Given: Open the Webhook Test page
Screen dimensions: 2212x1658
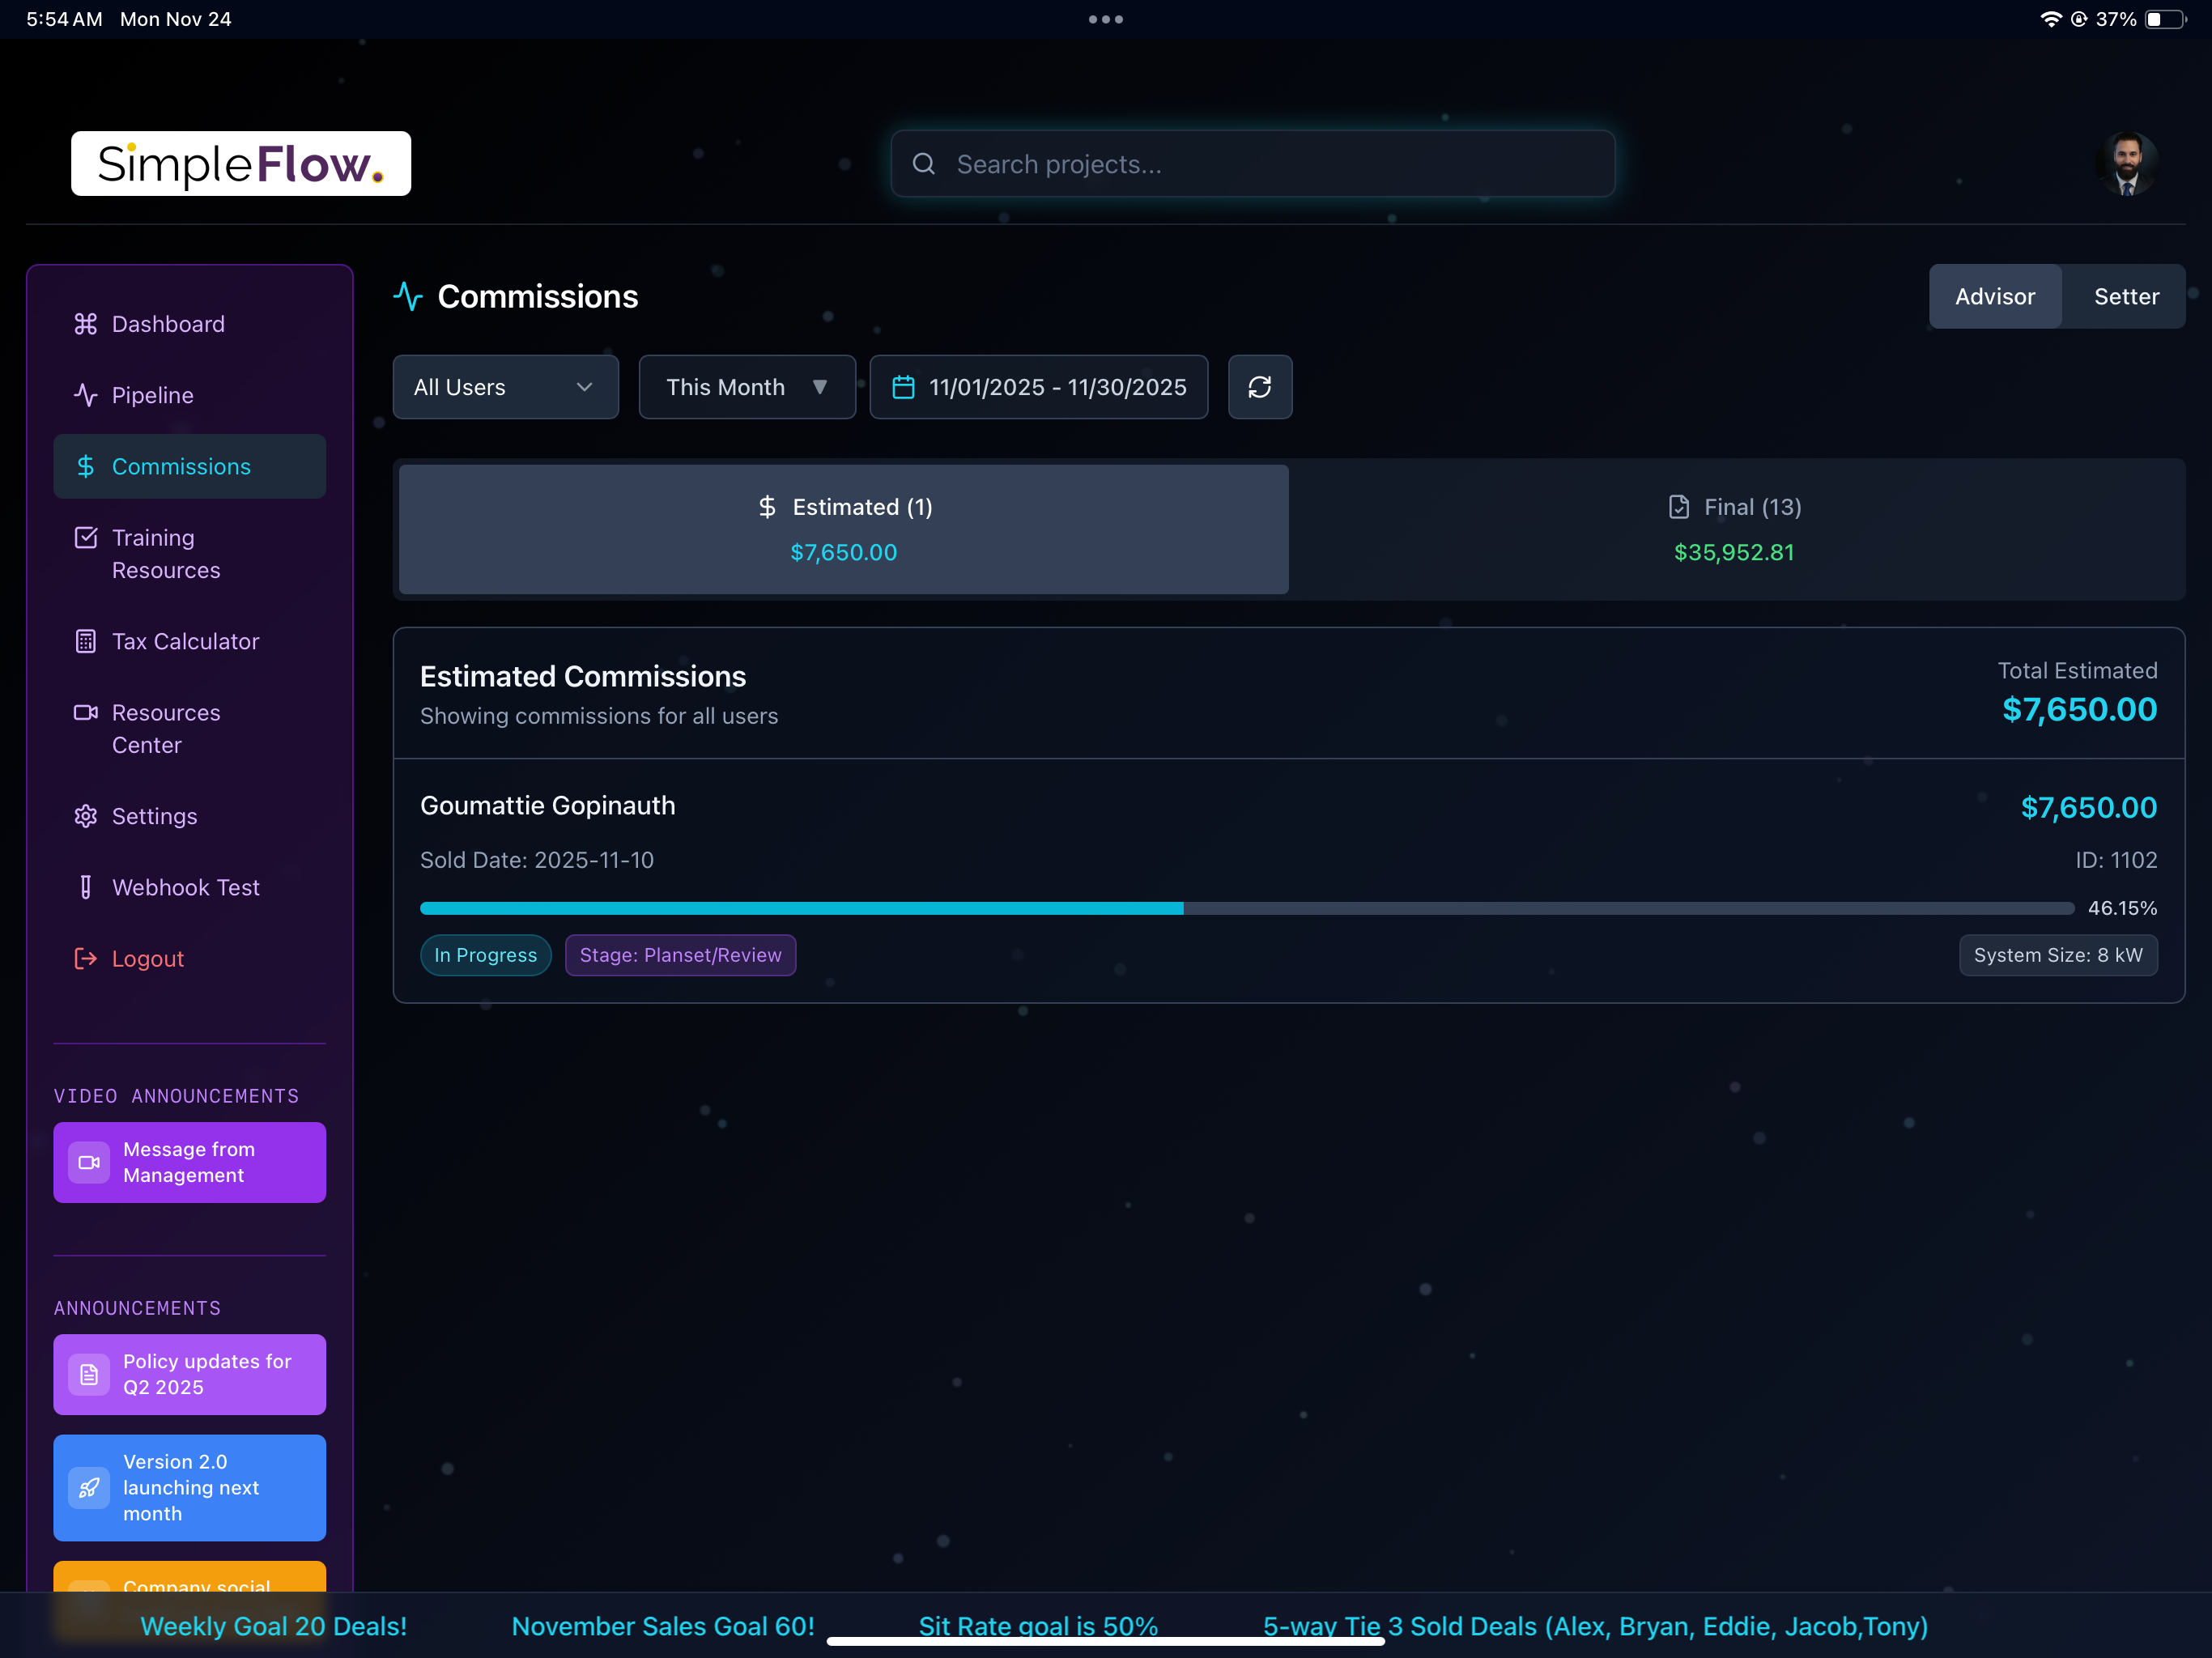Looking at the screenshot, I should 190,887.
